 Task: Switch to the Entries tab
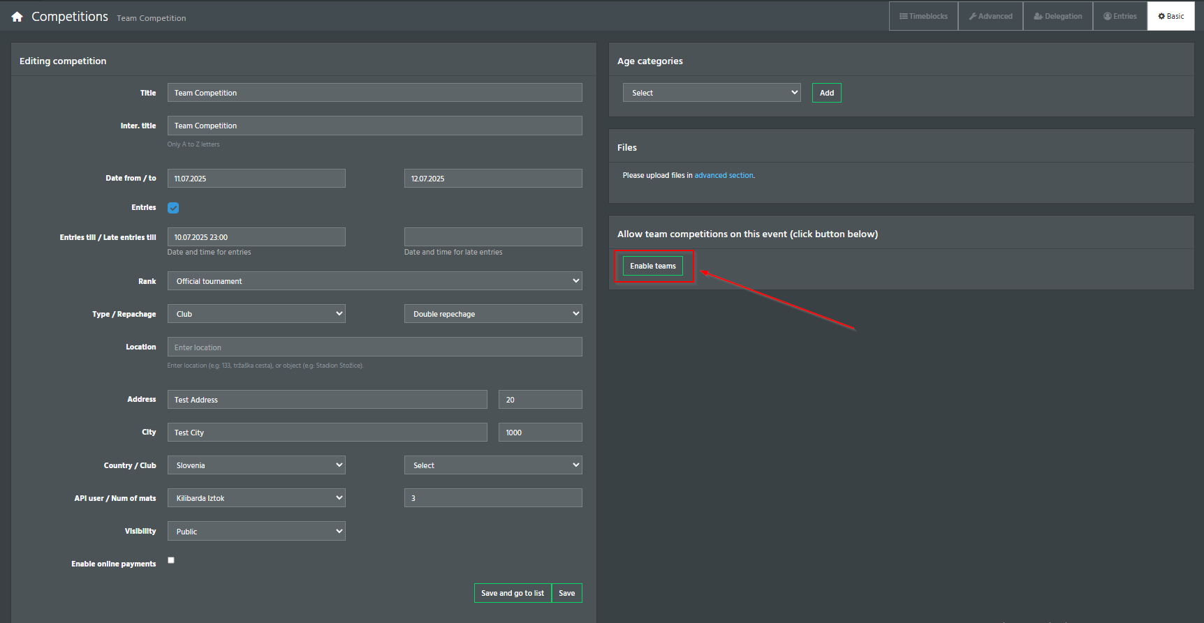(x=1119, y=16)
